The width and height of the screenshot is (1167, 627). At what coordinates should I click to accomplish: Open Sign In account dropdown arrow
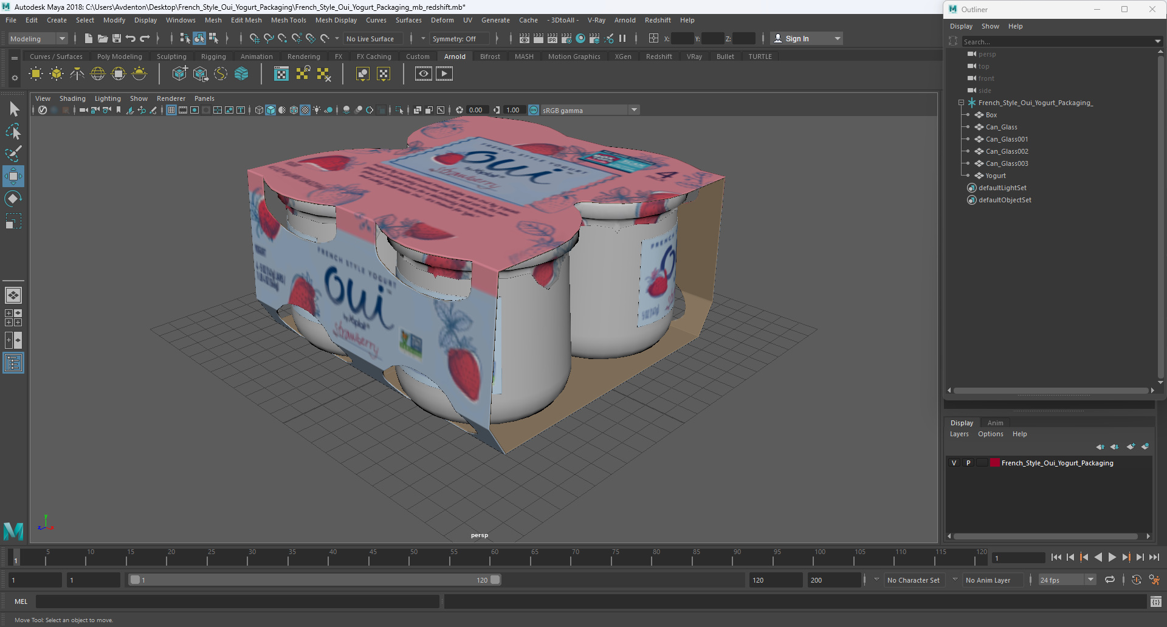tap(838, 38)
